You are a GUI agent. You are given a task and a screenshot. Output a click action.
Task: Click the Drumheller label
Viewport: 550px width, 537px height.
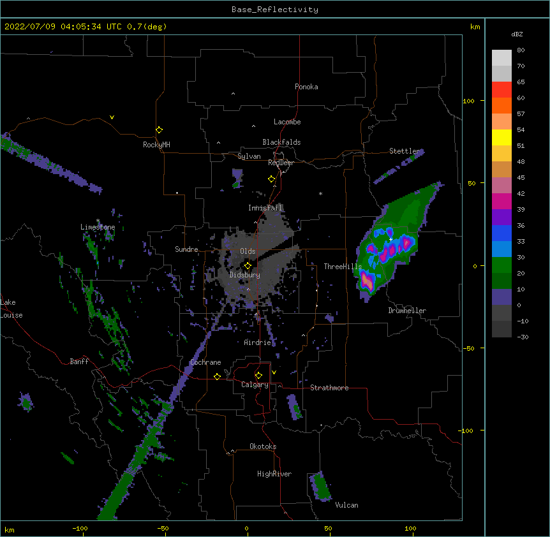[x=407, y=311]
